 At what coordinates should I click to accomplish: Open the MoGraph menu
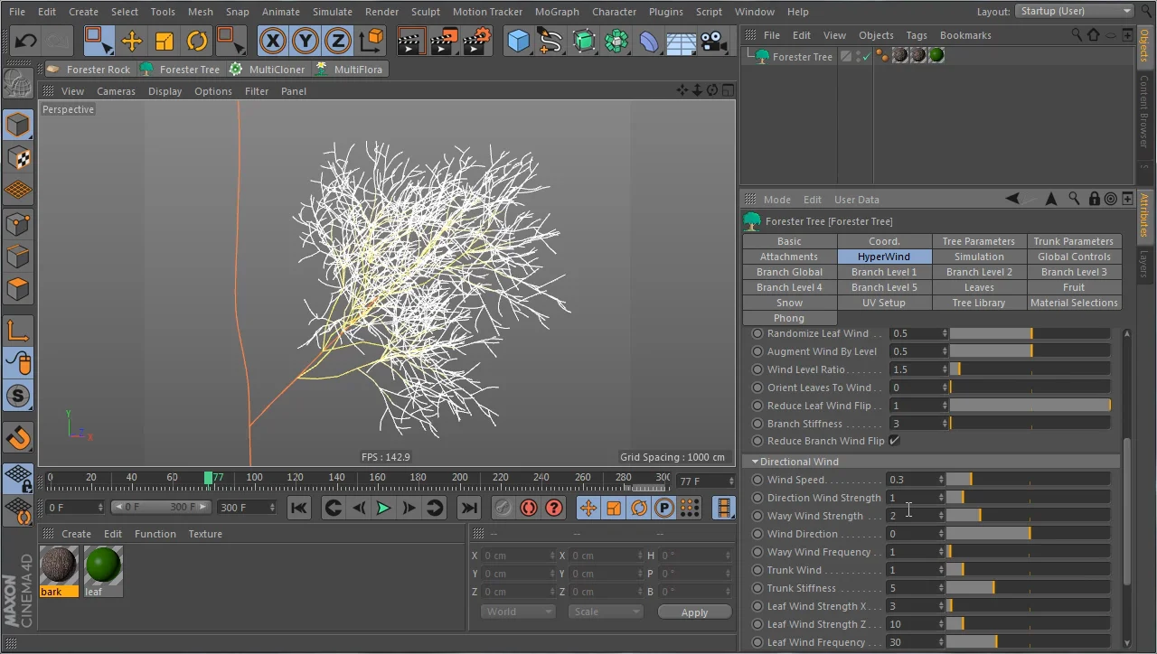(557, 12)
